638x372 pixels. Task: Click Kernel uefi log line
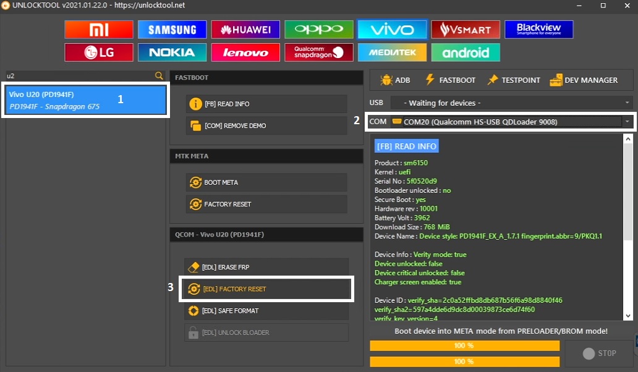pyautogui.click(x=393, y=172)
